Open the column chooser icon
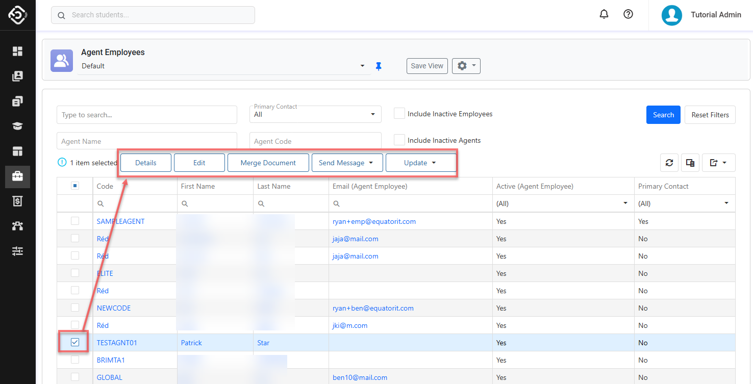753x384 pixels. coord(690,163)
